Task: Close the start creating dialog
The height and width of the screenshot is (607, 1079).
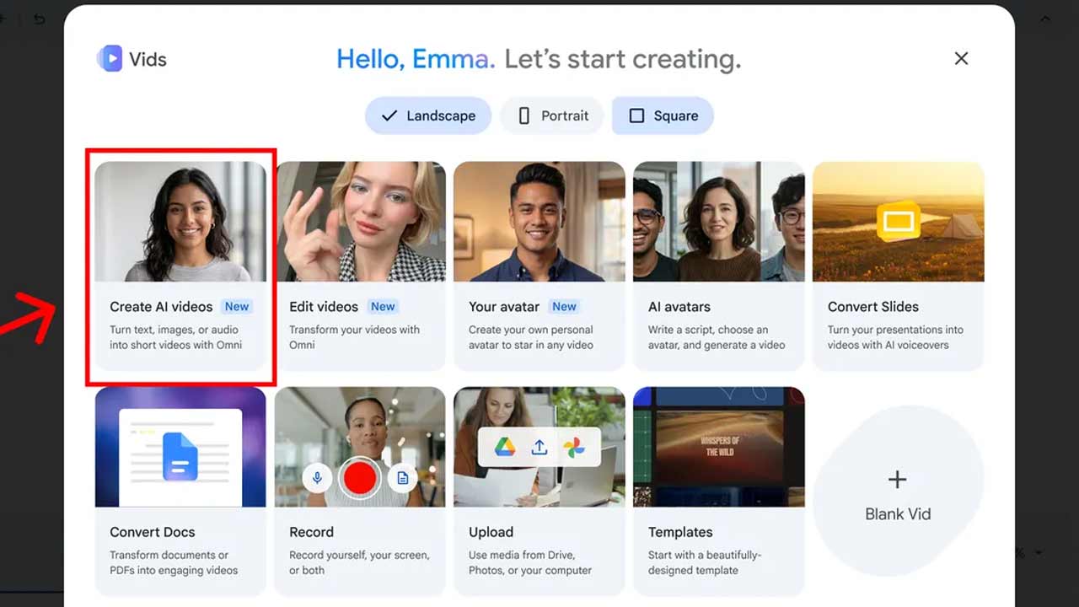Action: point(961,58)
